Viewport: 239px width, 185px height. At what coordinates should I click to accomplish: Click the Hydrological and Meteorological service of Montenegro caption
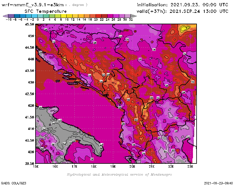tap(119, 175)
